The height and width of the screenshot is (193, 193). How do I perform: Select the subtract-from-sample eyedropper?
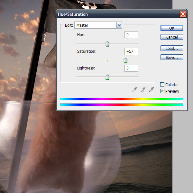click(151, 89)
